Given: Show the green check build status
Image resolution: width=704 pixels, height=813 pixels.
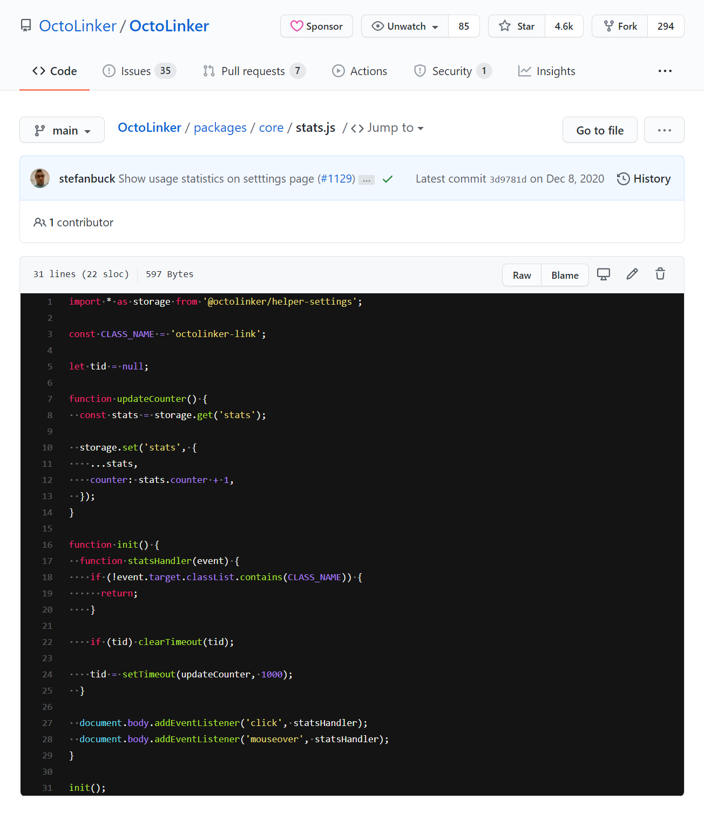Looking at the screenshot, I should (388, 179).
